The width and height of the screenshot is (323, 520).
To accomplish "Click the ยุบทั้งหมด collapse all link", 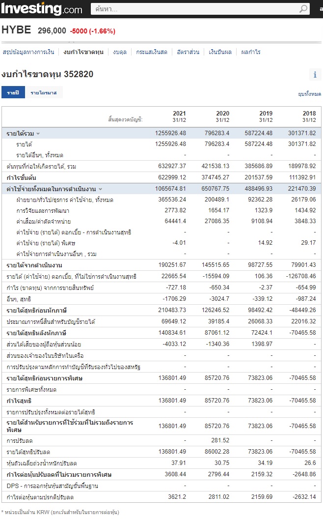I will coord(309,94).
